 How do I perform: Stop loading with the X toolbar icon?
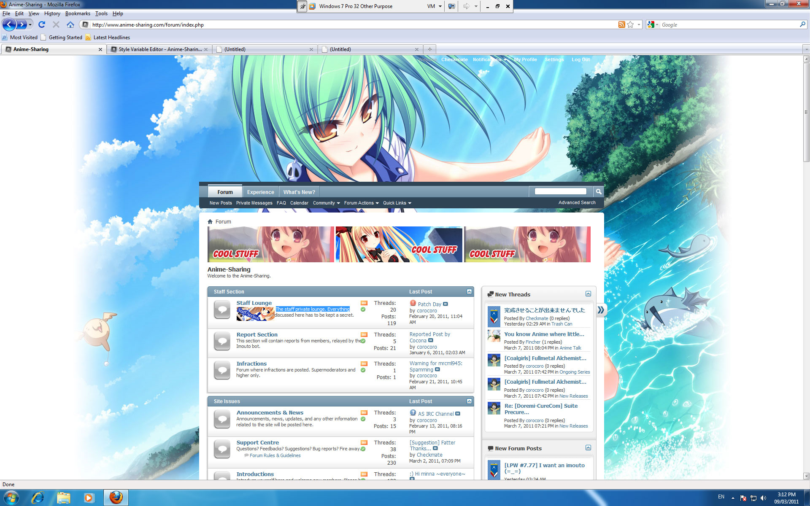click(x=56, y=25)
